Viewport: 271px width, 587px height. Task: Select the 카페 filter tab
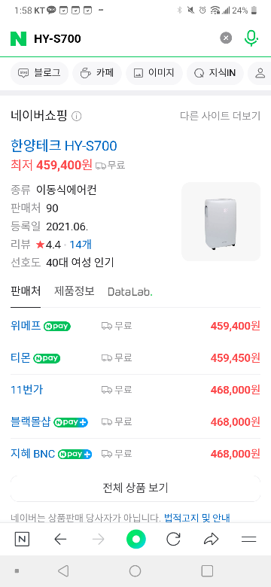(97, 73)
